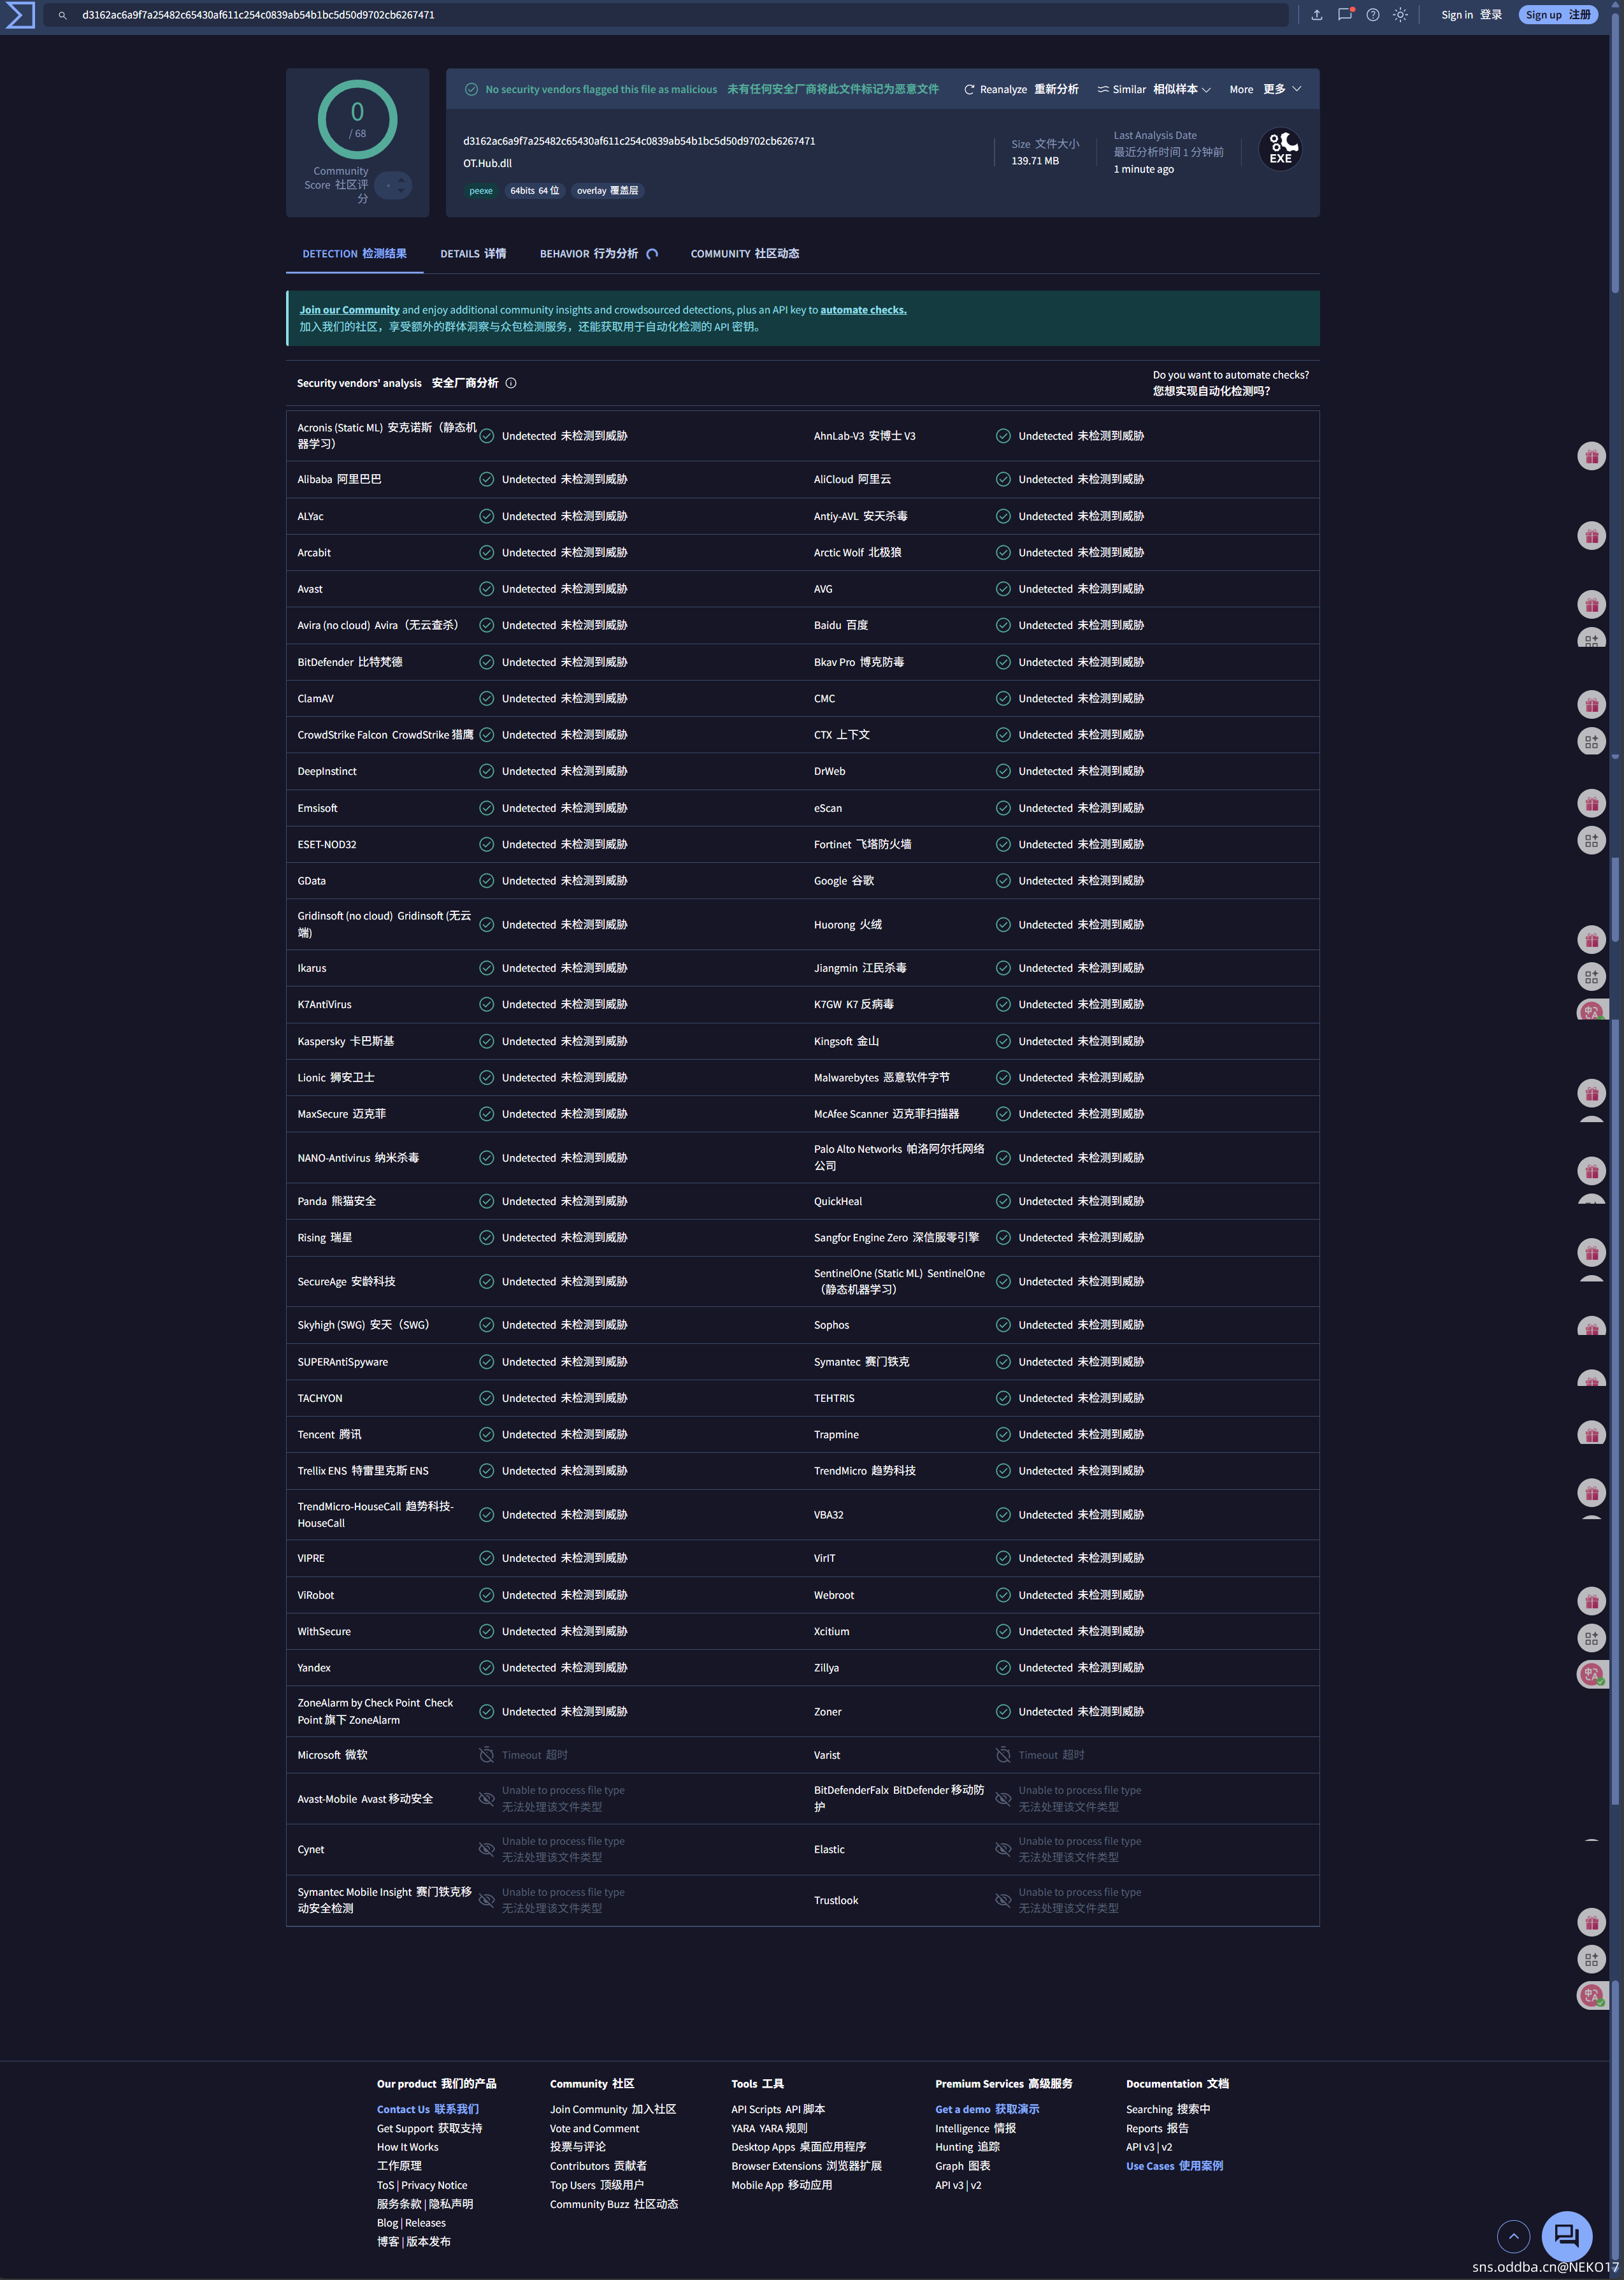Click Do you want to automate checks
Screen dimensions: 1624x2280
click(1230, 383)
